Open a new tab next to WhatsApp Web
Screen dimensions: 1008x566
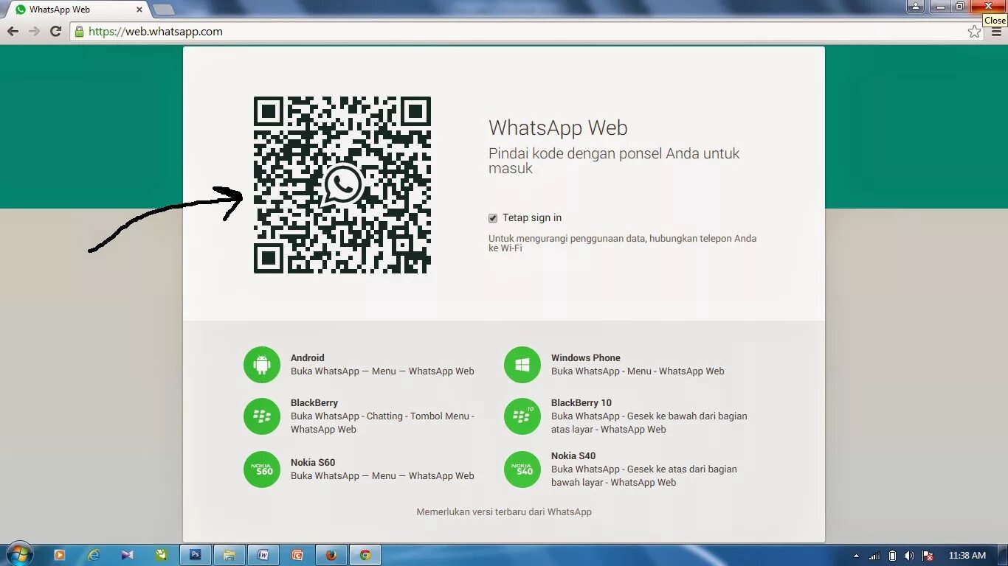tap(164, 10)
